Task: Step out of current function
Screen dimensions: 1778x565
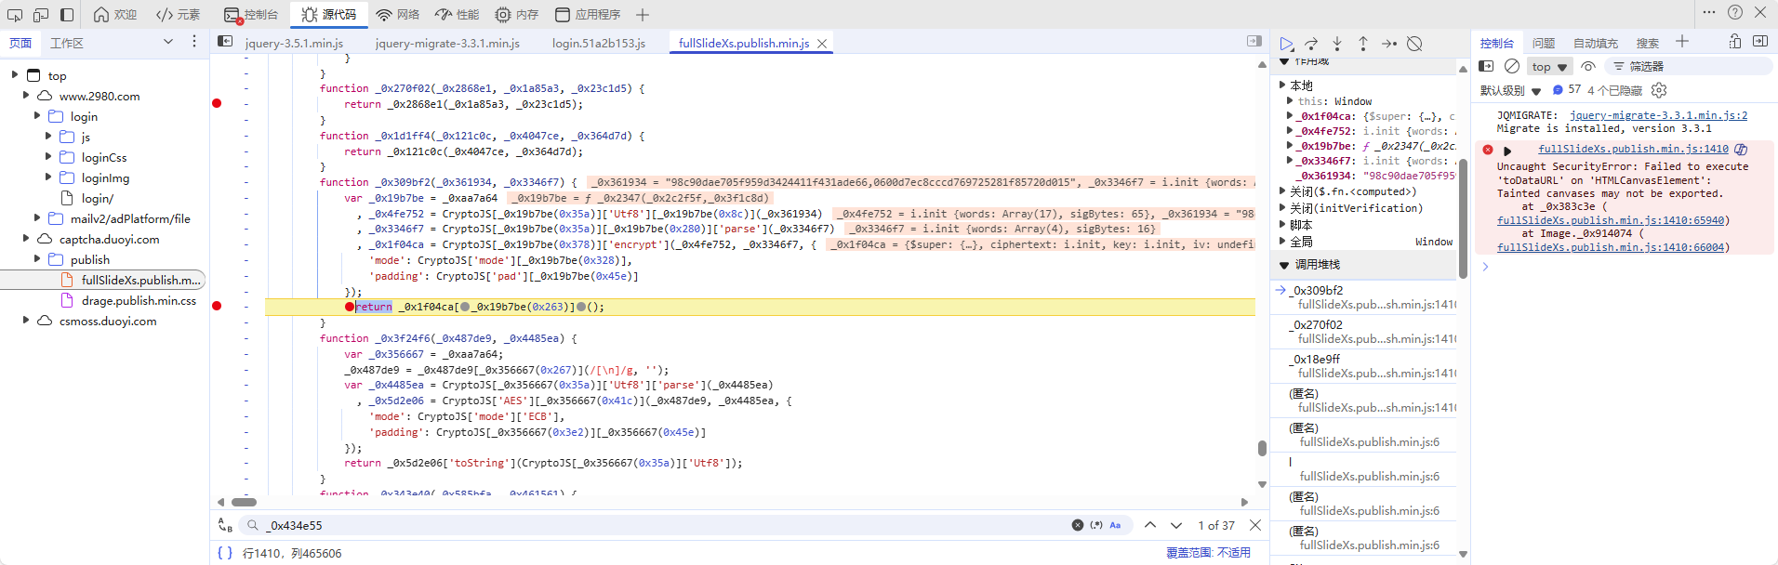Action: tap(1363, 44)
